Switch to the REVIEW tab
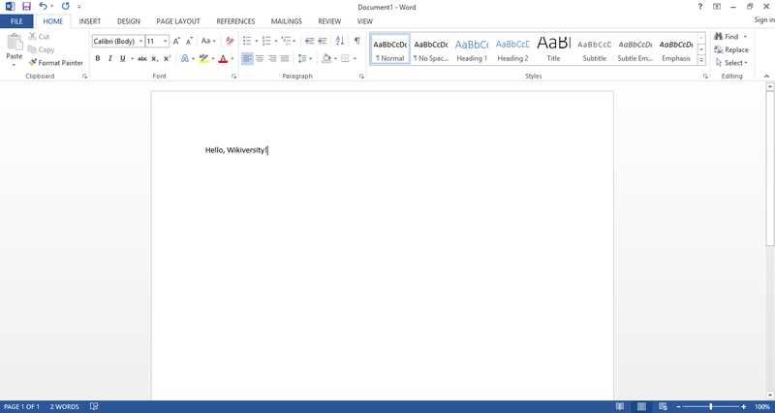775x413 pixels. pos(329,20)
